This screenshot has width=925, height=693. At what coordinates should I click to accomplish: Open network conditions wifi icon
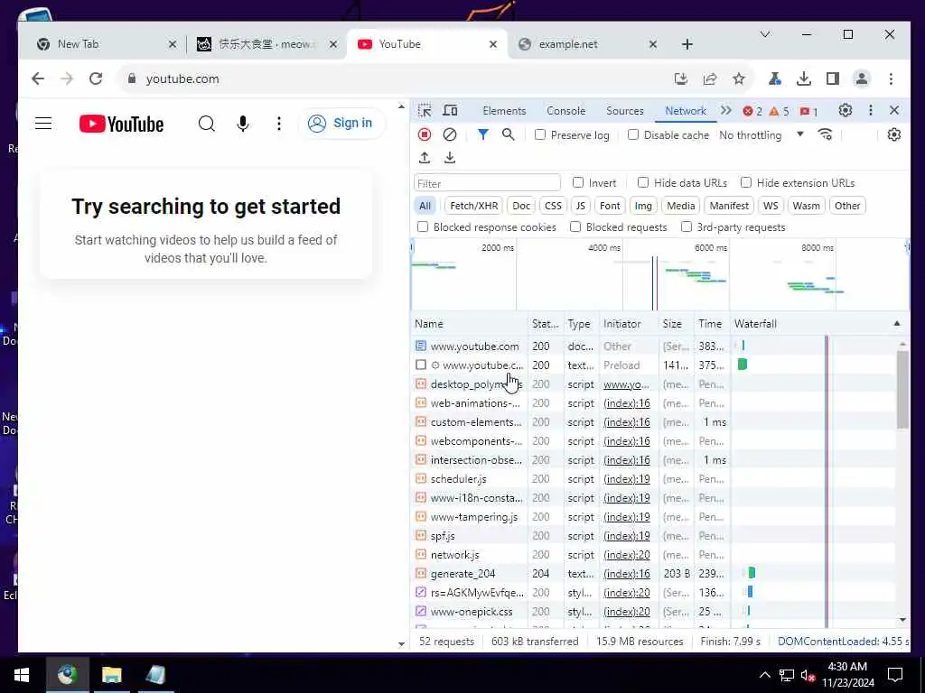coord(826,134)
